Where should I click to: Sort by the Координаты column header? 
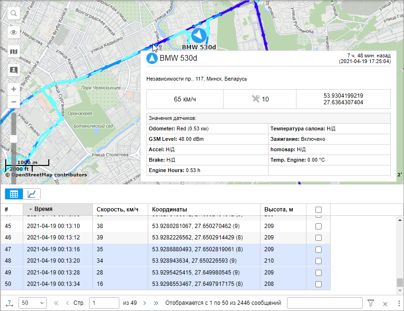(x=204, y=210)
